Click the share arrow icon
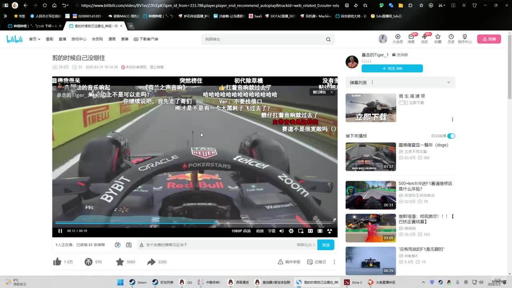Viewport: 512px width, 288px height. point(151,262)
